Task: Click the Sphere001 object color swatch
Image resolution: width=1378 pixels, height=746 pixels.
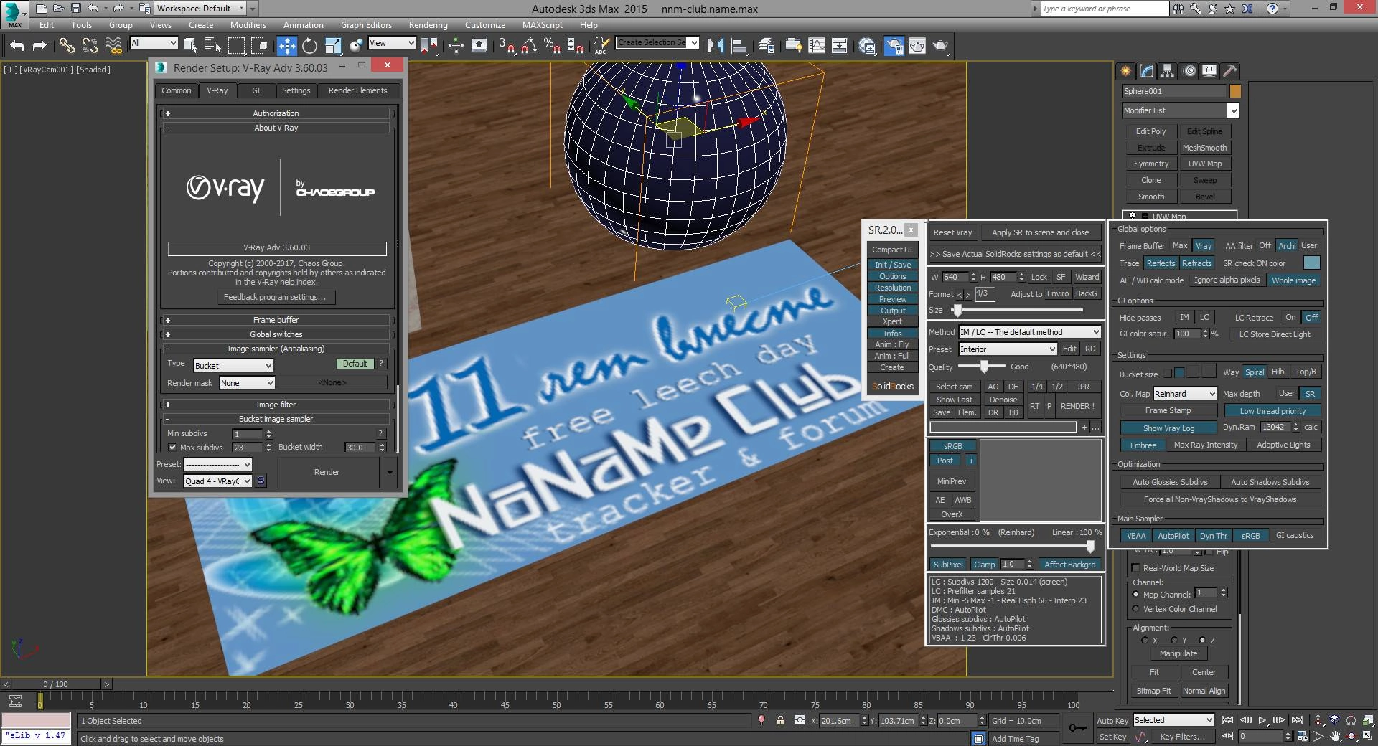Action: pos(1235,91)
